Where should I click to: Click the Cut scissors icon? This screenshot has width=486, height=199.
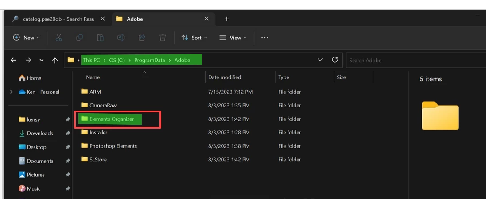tap(58, 38)
